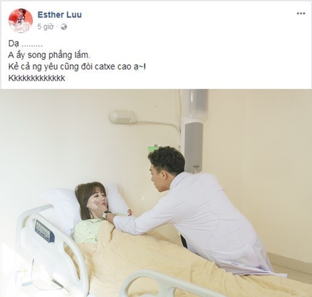Open Esther Luu's round profile picture
Image resolution: width=312 pixels, height=297 pixels.
[x=20, y=20]
